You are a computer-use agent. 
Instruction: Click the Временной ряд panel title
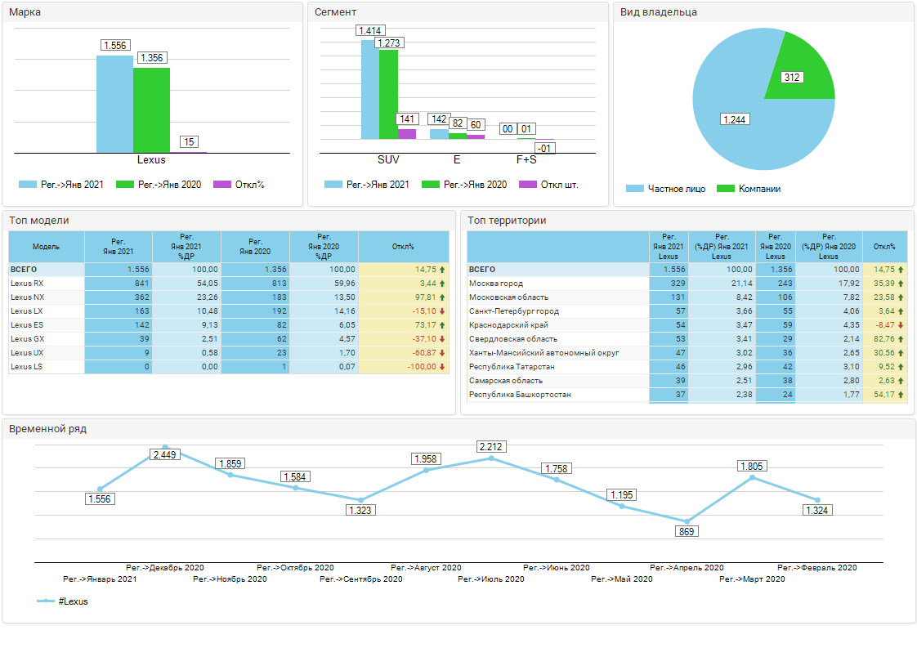pos(47,429)
